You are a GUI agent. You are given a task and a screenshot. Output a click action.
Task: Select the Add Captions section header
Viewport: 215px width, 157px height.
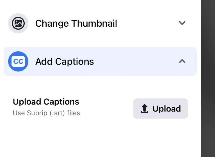pos(100,61)
